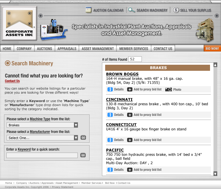Click the keyword quick search input field
This screenshot has height=189, width=221.
(42, 155)
